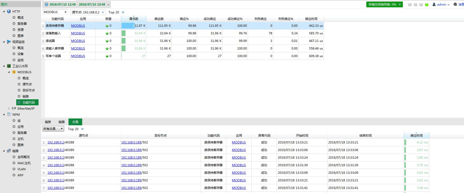The image size is (464, 193).
Task: Click bullet icon beside 设备
Action: 14,54
